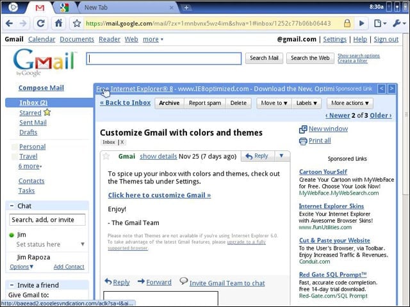This screenshot has width=410, height=307.
Task: Click the Search the Web button
Action: coord(310,58)
